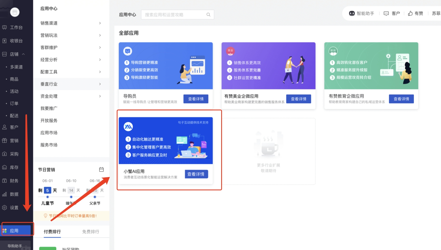This screenshot has height=250, width=441.
Task: Click the 美业 badge icon on purple card
Action: click(x=230, y=51)
